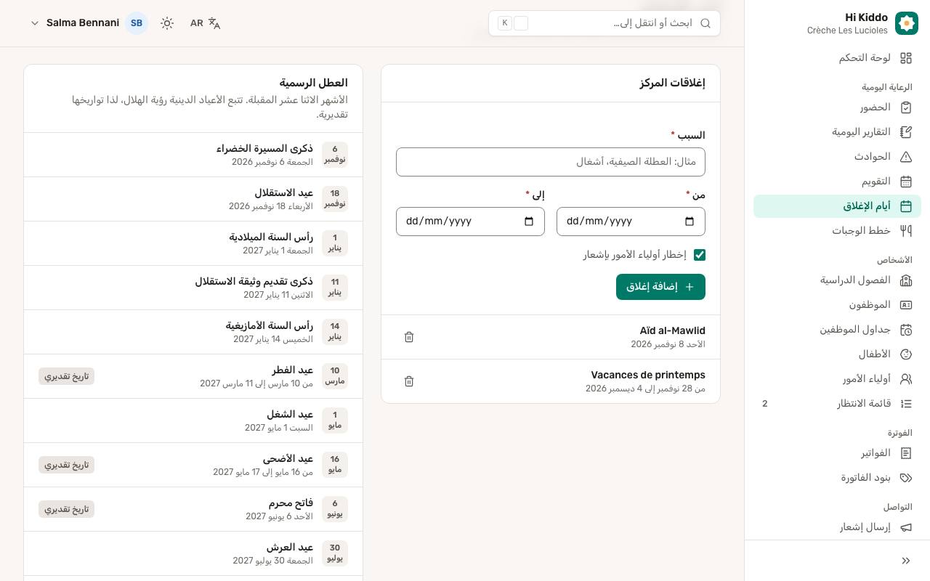Go to أولياء الأمور

[x=837, y=379]
